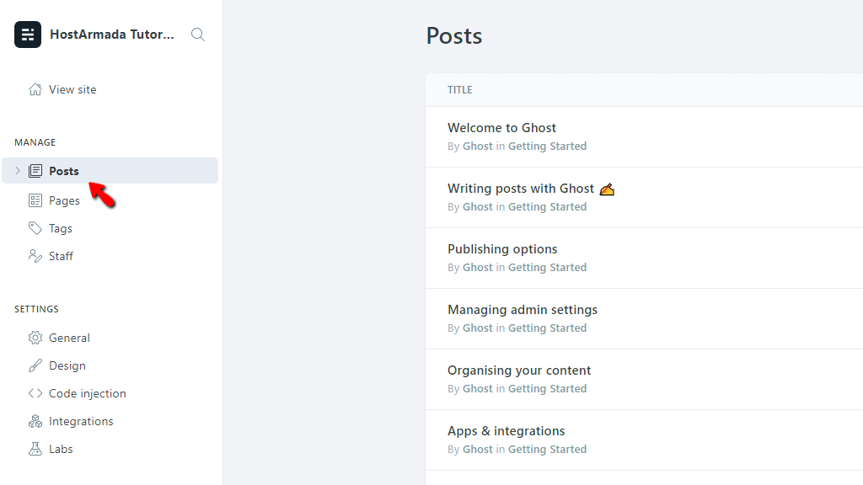Click the Ghost admin logo icon

coord(27,35)
